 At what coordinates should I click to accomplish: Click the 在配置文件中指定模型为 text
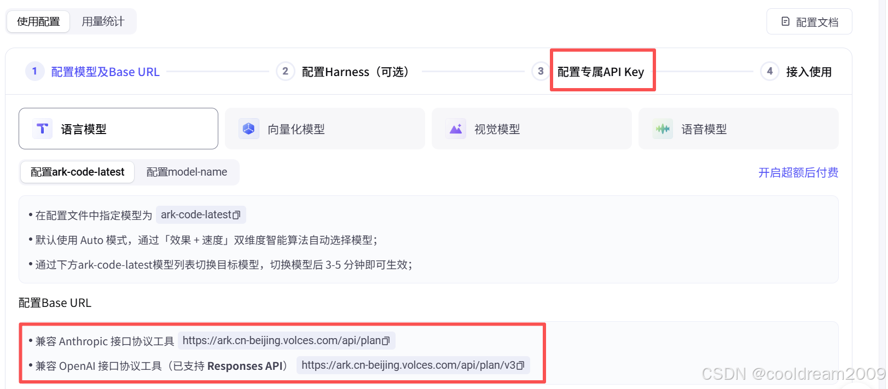[94, 216]
